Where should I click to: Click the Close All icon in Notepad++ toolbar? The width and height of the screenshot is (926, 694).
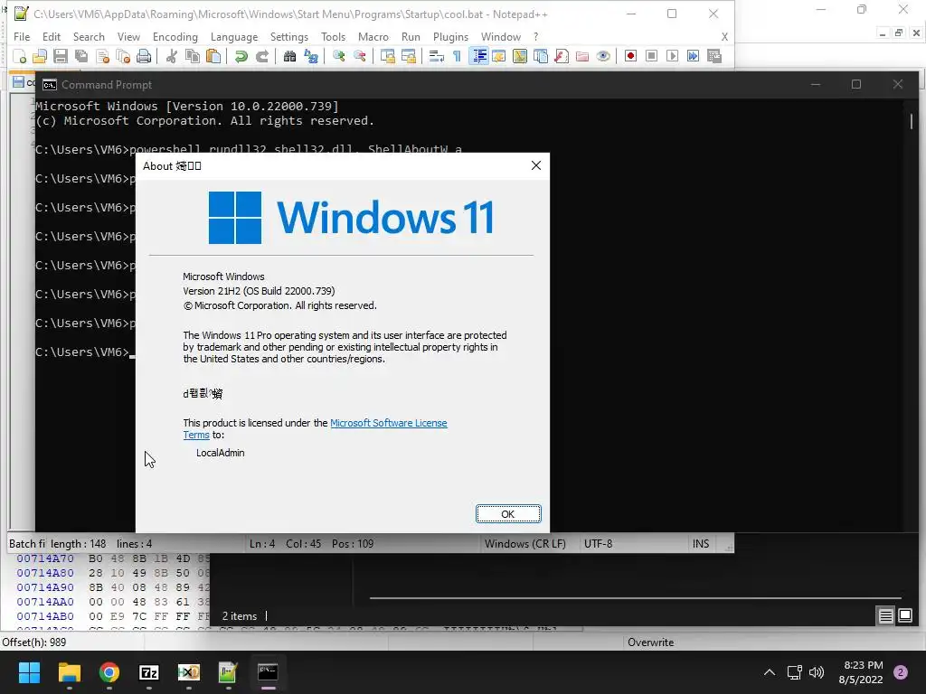[x=123, y=56]
